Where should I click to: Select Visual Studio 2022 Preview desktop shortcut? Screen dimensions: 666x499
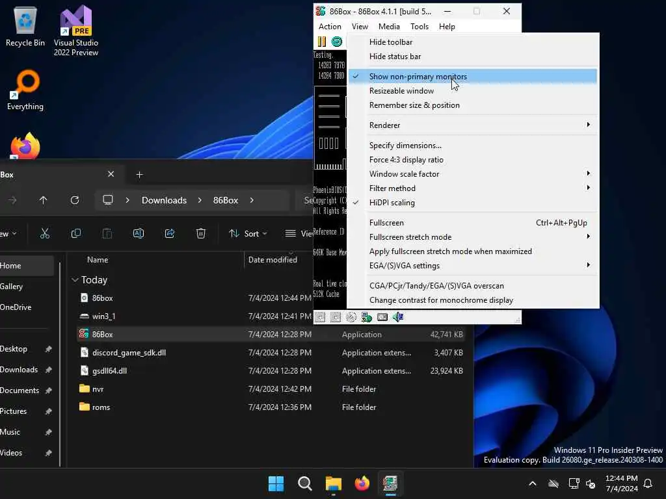tap(76, 31)
